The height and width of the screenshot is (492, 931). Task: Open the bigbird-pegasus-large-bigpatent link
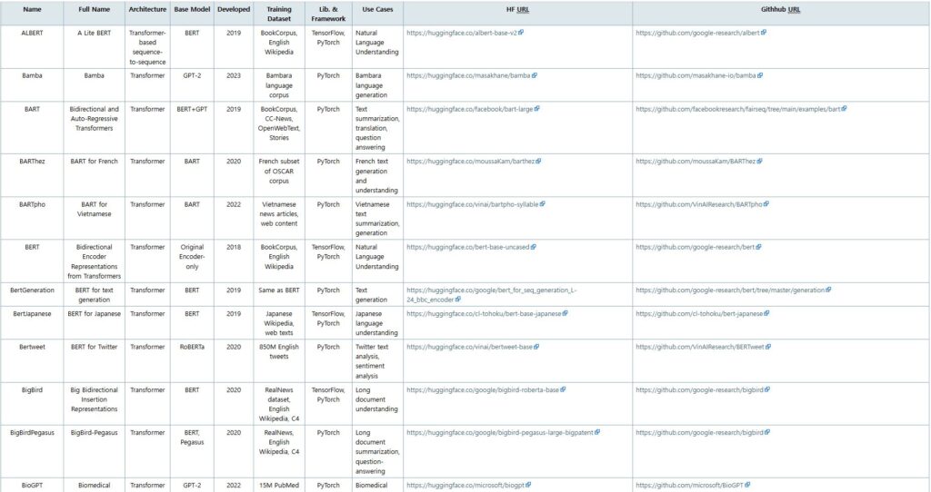tap(499, 432)
